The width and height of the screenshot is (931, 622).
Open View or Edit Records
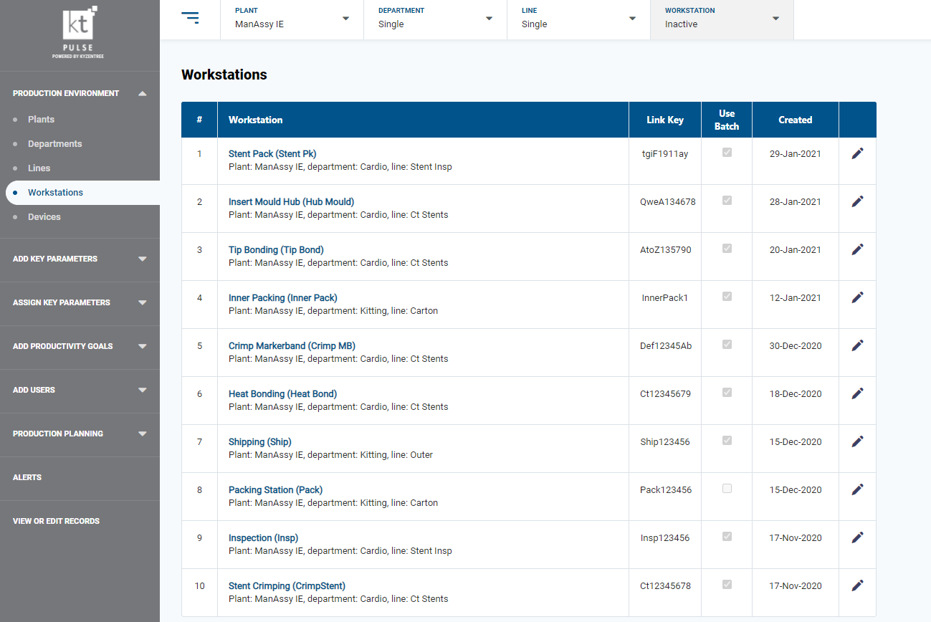[56, 521]
